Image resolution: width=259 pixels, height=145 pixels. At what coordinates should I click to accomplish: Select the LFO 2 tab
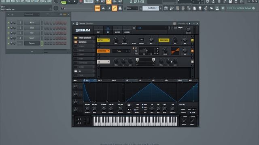(x=140, y=81)
